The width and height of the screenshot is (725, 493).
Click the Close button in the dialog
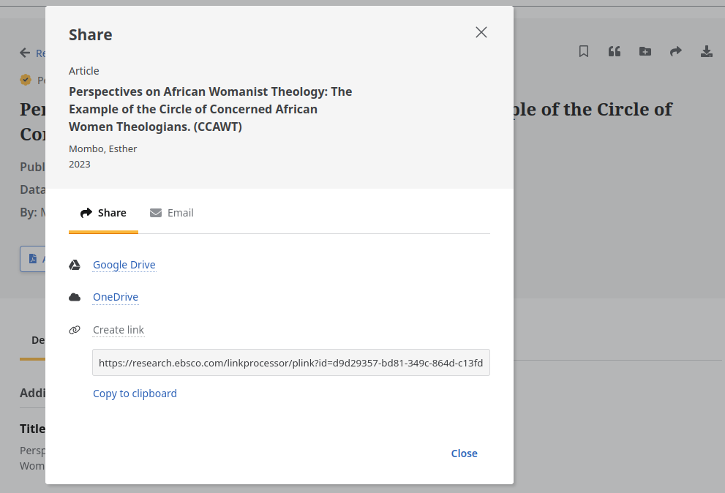[x=464, y=454]
